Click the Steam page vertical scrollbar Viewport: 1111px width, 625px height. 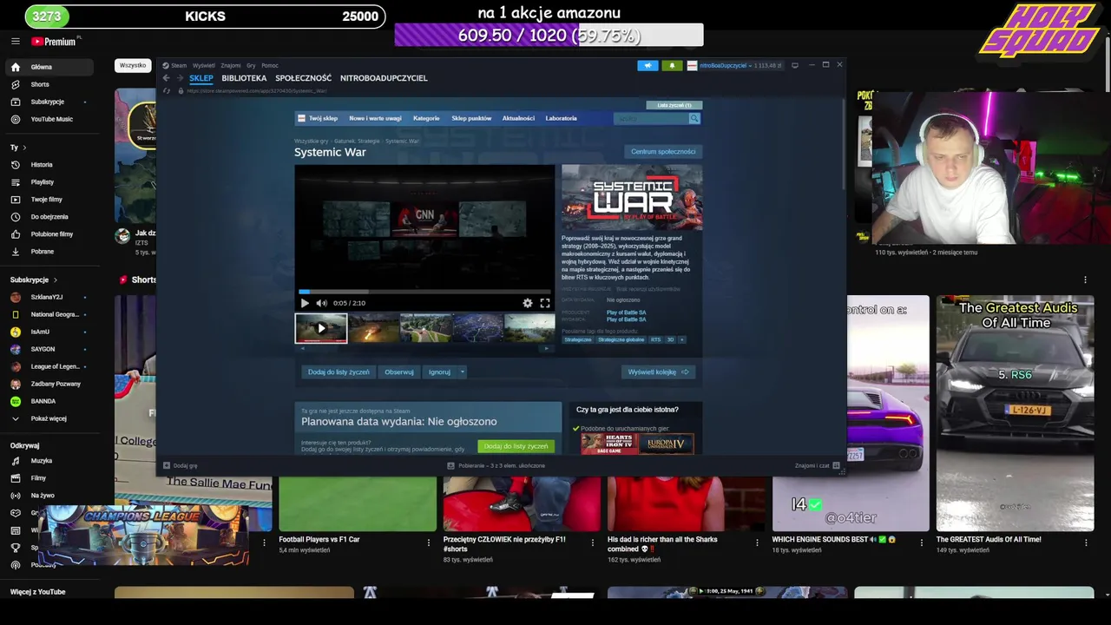pos(844,143)
